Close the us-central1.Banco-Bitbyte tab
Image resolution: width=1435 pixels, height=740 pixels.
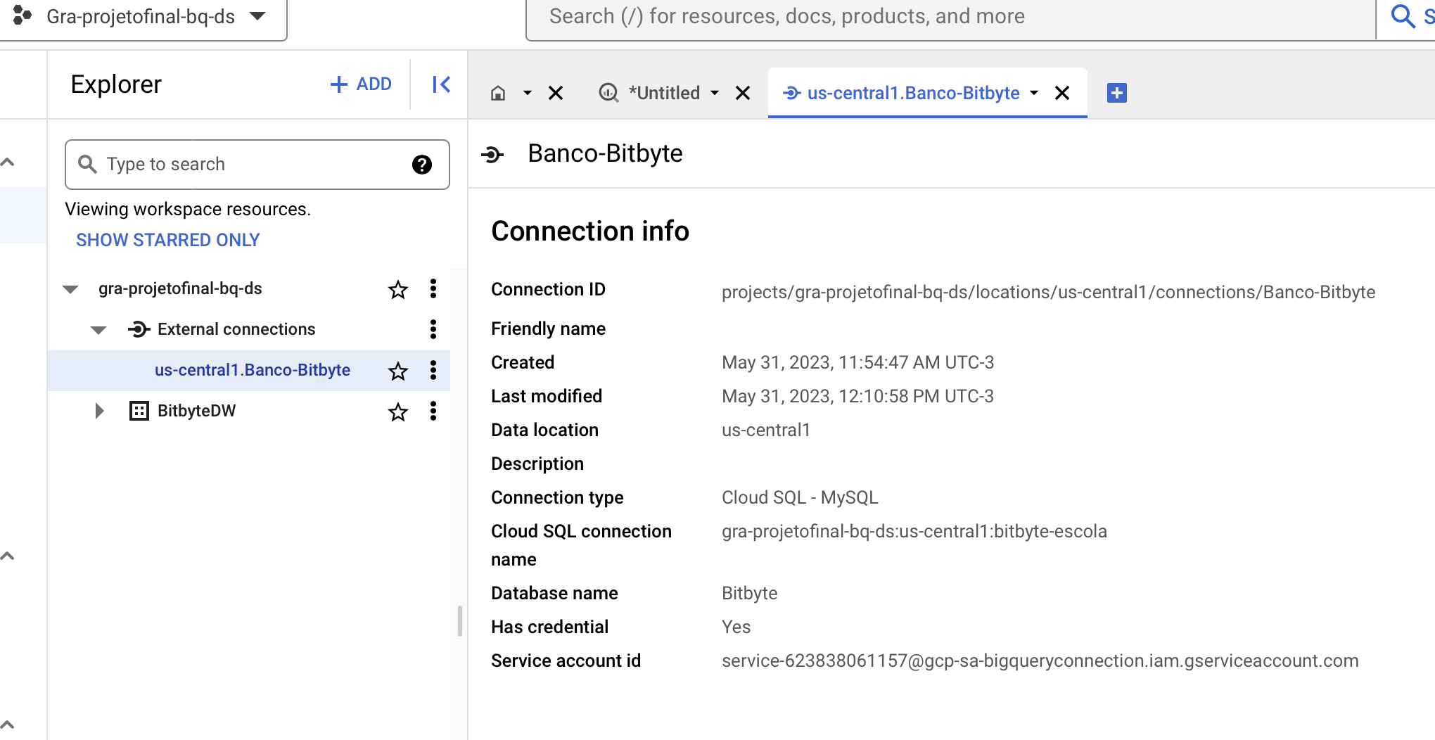pos(1062,93)
